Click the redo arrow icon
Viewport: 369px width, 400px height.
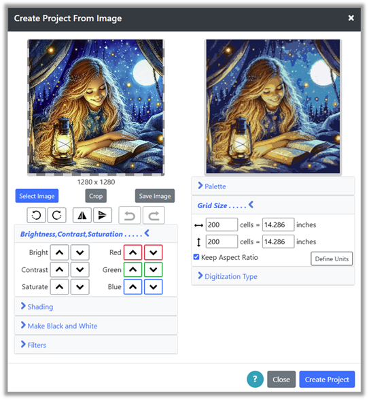(154, 216)
